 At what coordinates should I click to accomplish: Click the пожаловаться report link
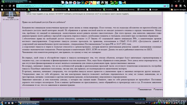(144, 89)
